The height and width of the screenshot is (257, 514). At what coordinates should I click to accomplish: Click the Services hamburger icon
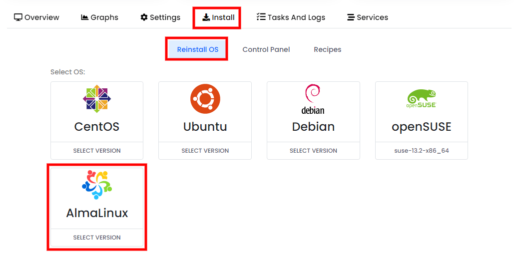tap(351, 17)
